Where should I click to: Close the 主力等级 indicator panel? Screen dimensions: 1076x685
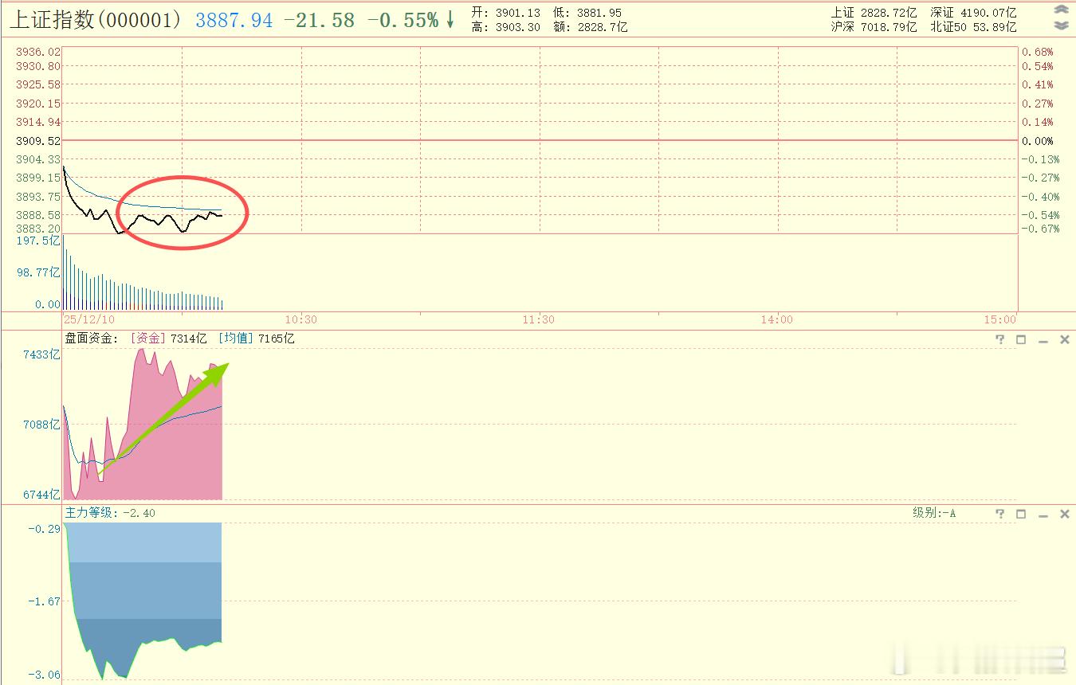click(x=1064, y=514)
